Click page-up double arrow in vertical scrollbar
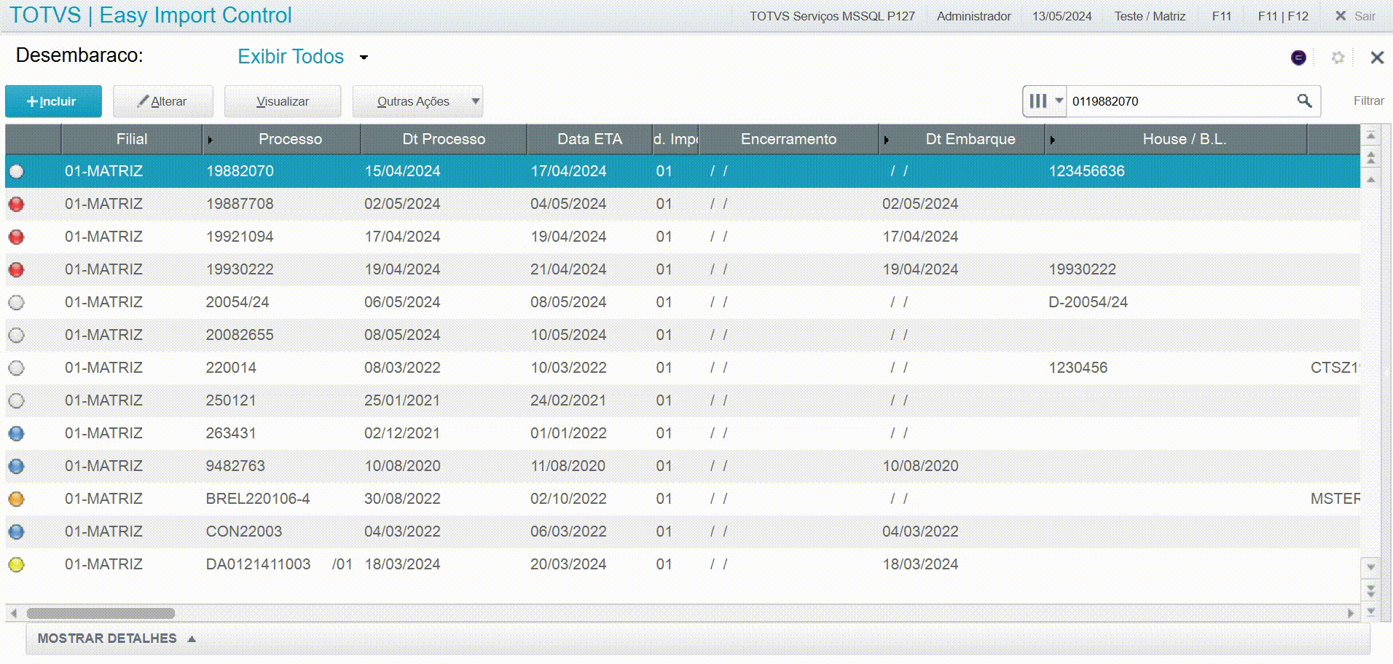1393x664 pixels. (x=1370, y=157)
